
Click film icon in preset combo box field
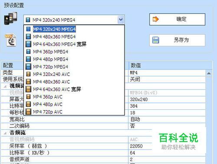pos(28,20)
